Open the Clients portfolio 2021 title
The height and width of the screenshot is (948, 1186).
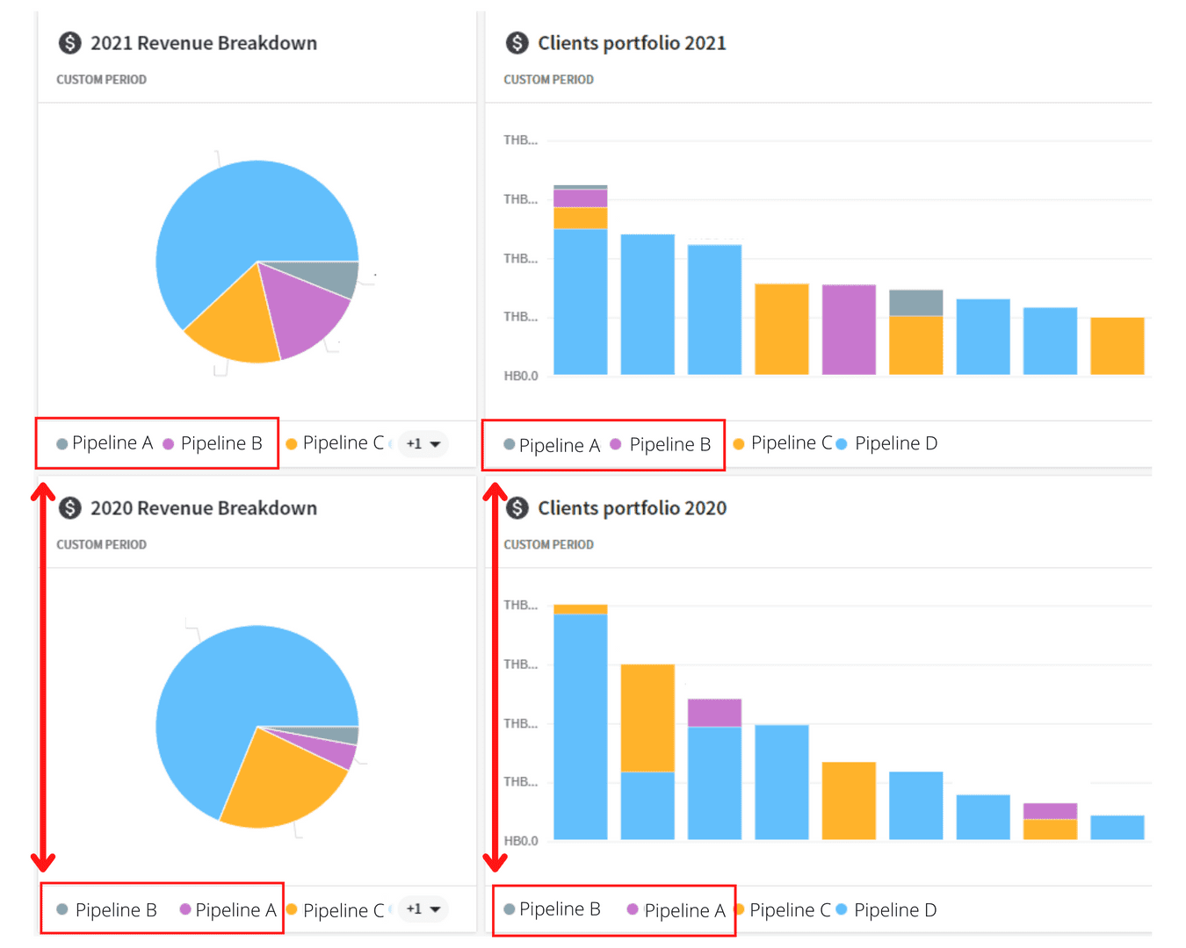point(632,43)
